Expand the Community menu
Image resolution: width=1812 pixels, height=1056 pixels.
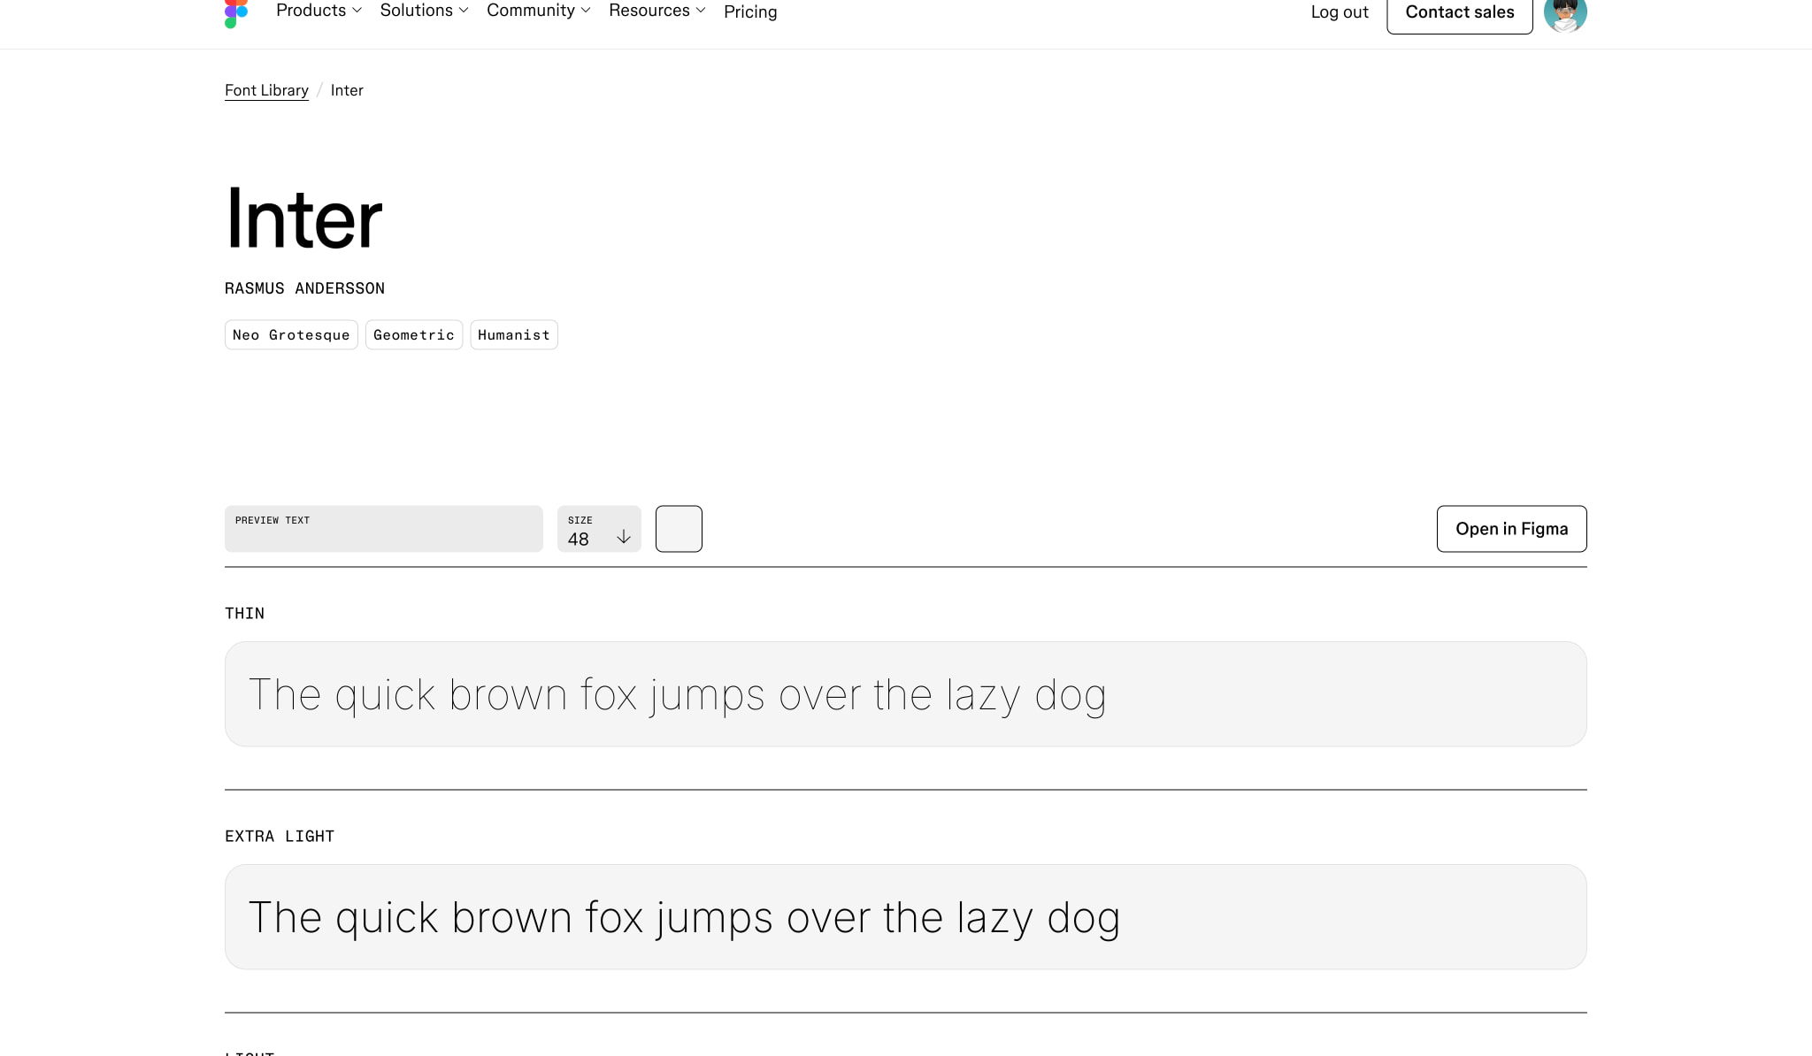539,11
